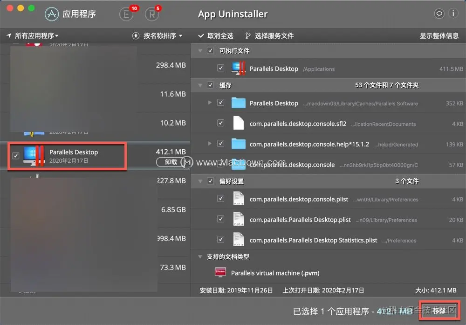Click the console.plist file icon
Screen dimensions: 466x325
[x=238, y=199]
